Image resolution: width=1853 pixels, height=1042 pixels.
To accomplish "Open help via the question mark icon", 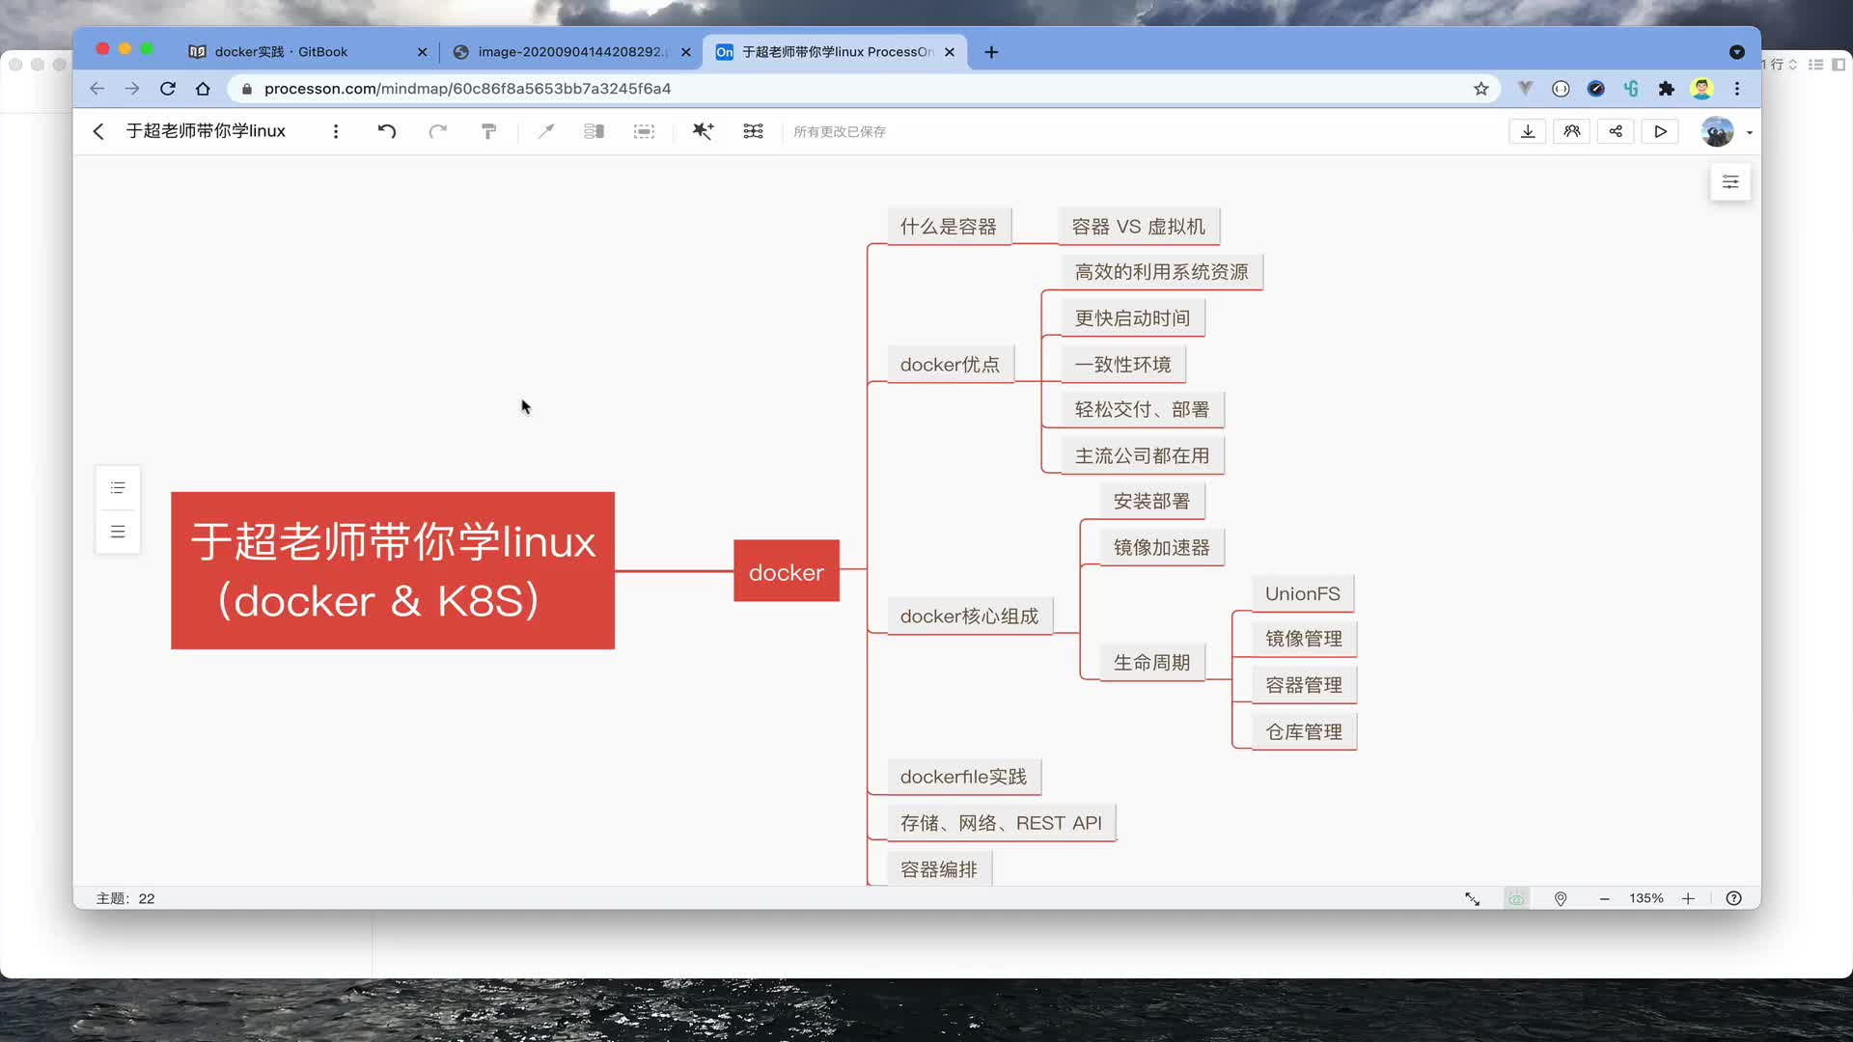I will pos(1734,898).
